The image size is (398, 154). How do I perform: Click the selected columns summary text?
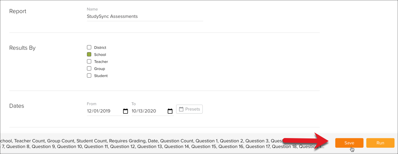pyautogui.click(x=163, y=143)
